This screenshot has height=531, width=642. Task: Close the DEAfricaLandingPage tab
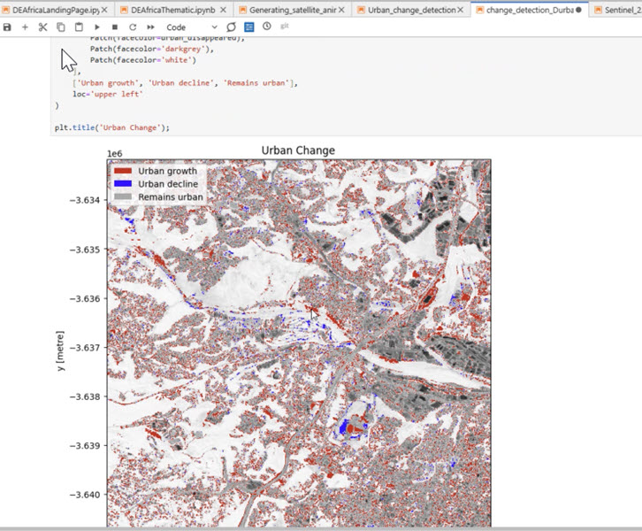(104, 10)
